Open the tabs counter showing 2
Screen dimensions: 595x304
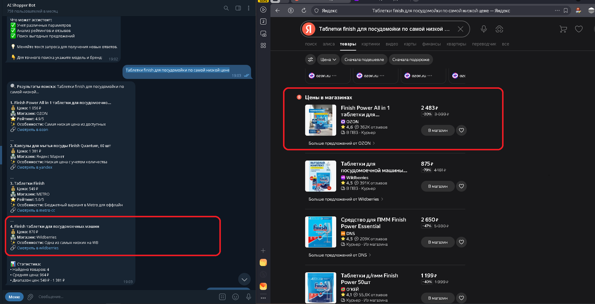tap(263, 21)
